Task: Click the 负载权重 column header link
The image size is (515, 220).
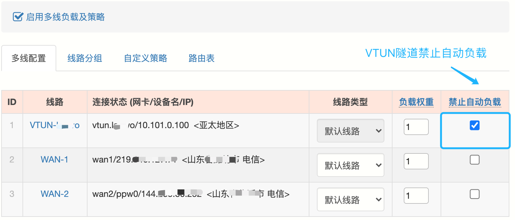Action: coord(416,102)
